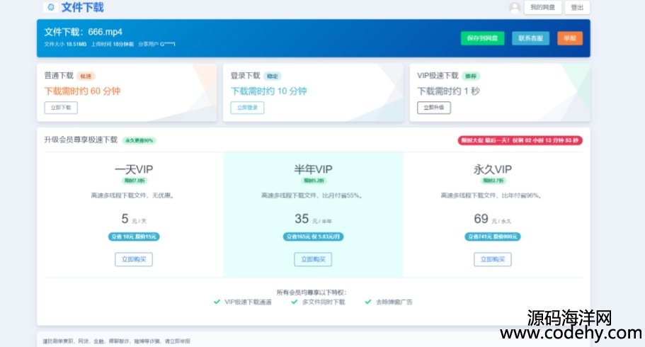This screenshot has width=645, height=347.
Task: Click the checkmark icon beside VIP极速下载通道
Action: coord(217,302)
